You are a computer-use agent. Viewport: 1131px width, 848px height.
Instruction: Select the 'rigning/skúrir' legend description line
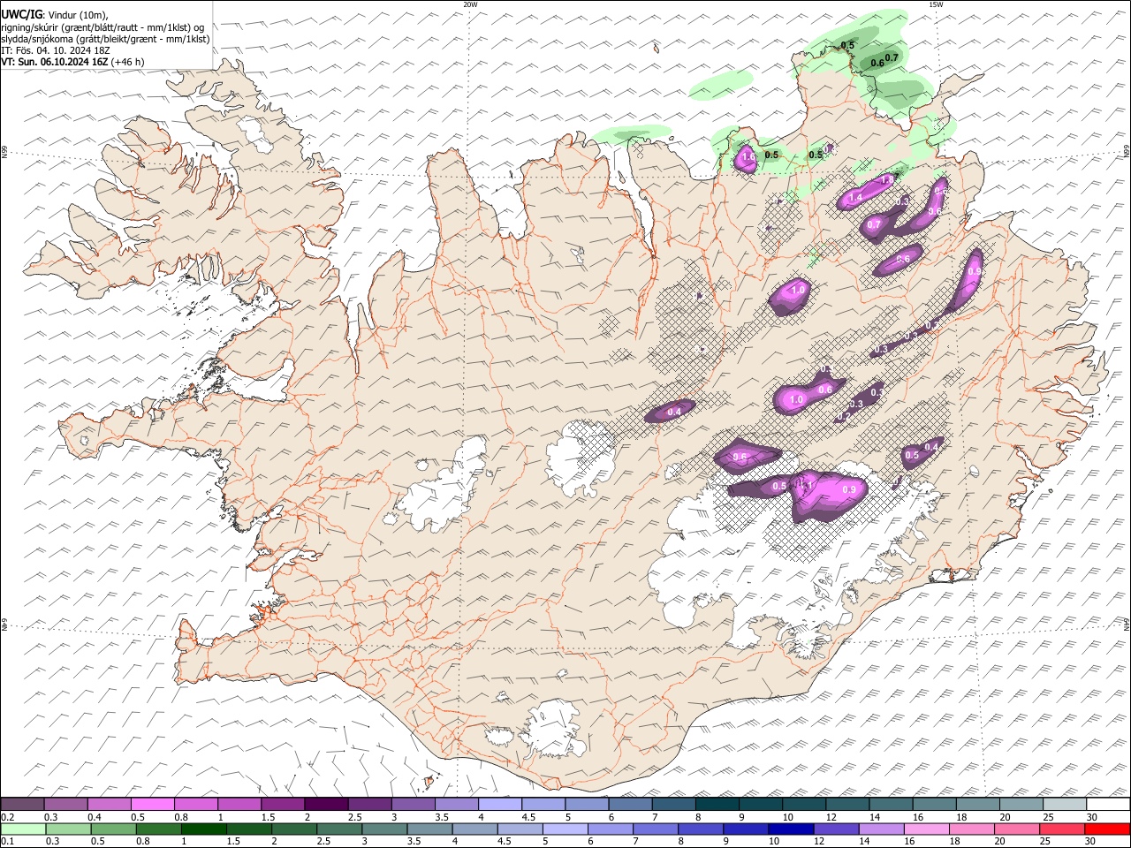[102, 27]
